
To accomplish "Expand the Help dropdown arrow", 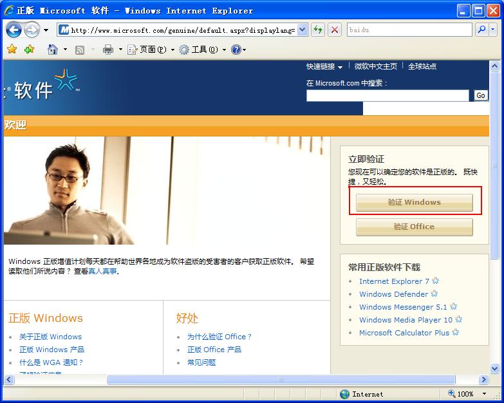I will click(x=245, y=50).
